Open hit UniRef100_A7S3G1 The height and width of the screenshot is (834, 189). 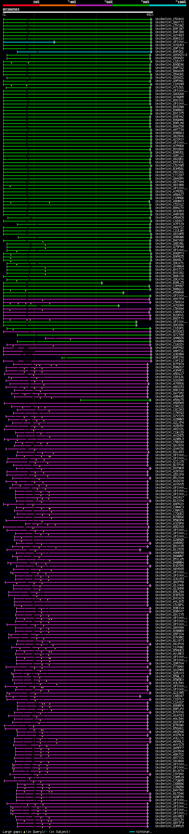169,87
